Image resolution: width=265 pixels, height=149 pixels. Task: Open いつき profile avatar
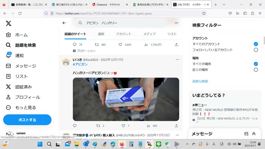[x=66, y=62]
